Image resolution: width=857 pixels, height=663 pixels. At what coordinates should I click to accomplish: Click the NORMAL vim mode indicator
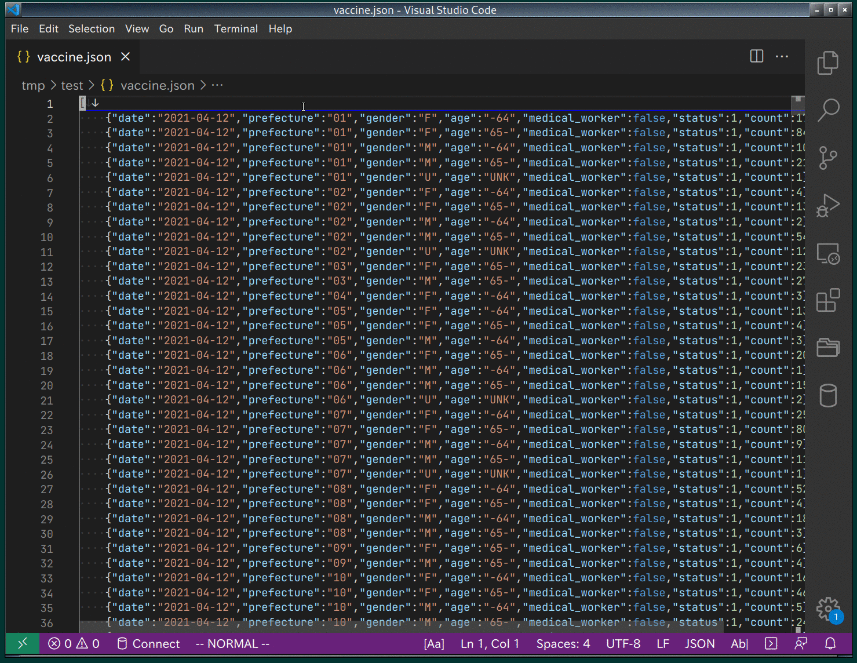[232, 643]
